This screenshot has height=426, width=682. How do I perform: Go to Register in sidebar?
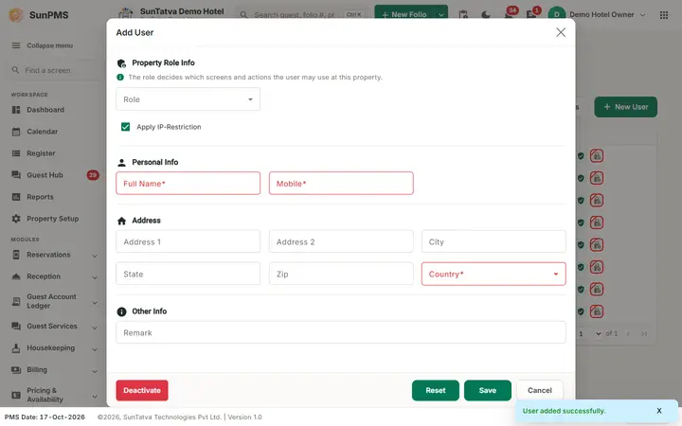41,153
